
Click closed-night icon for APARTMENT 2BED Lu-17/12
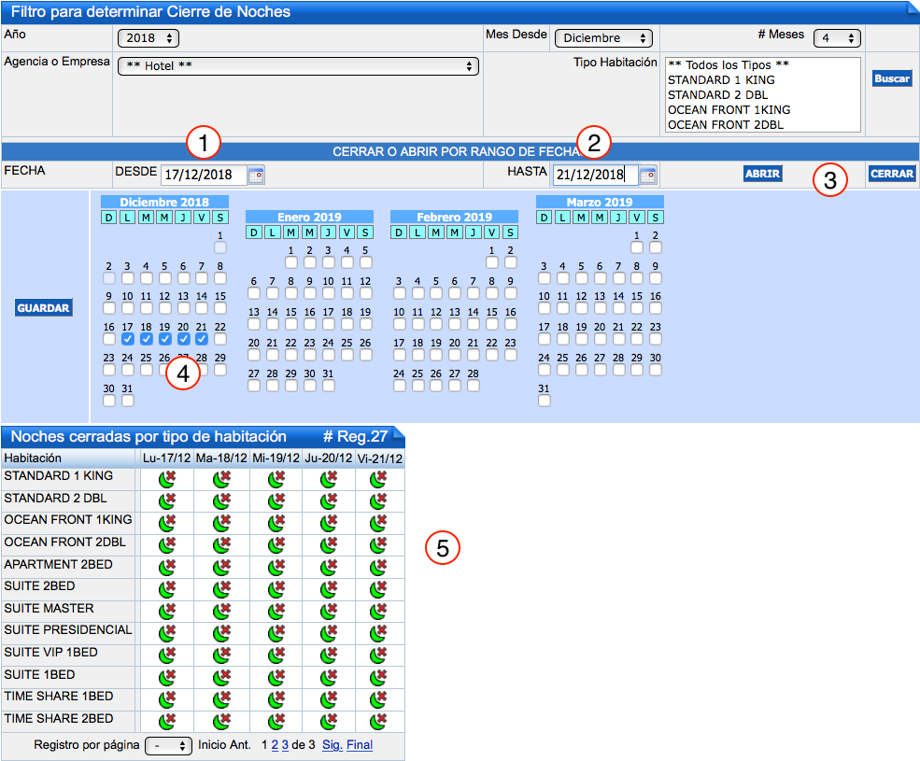tap(167, 568)
